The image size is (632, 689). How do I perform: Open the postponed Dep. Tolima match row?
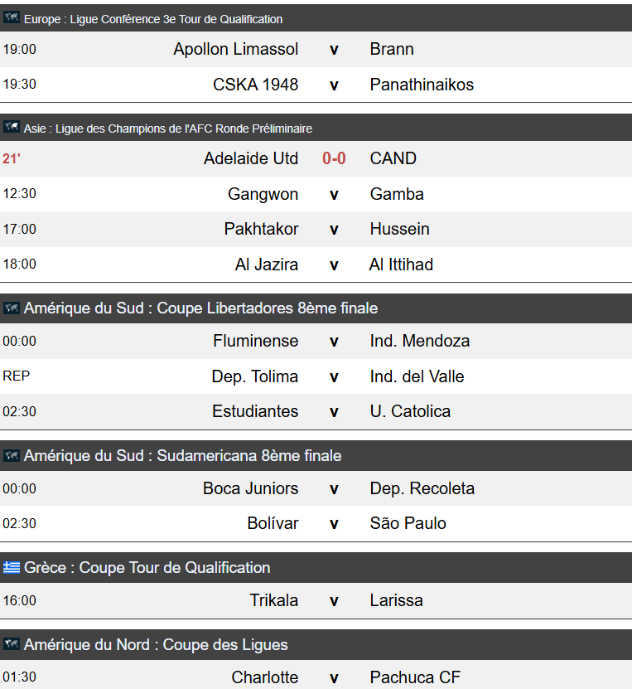click(x=316, y=376)
